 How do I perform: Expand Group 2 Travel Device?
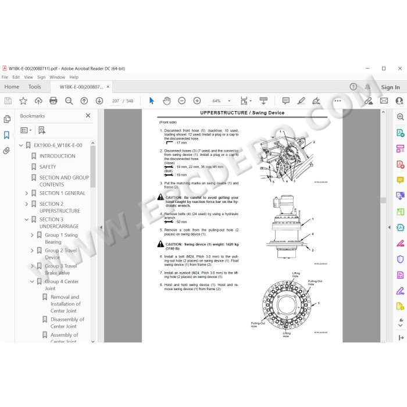pyautogui.click(x=32, y=251)
